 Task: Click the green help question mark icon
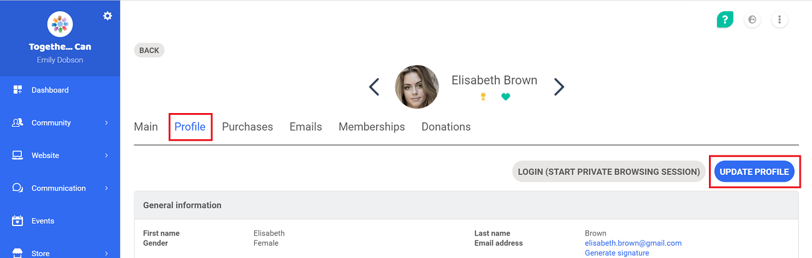[x=725, y=19]
